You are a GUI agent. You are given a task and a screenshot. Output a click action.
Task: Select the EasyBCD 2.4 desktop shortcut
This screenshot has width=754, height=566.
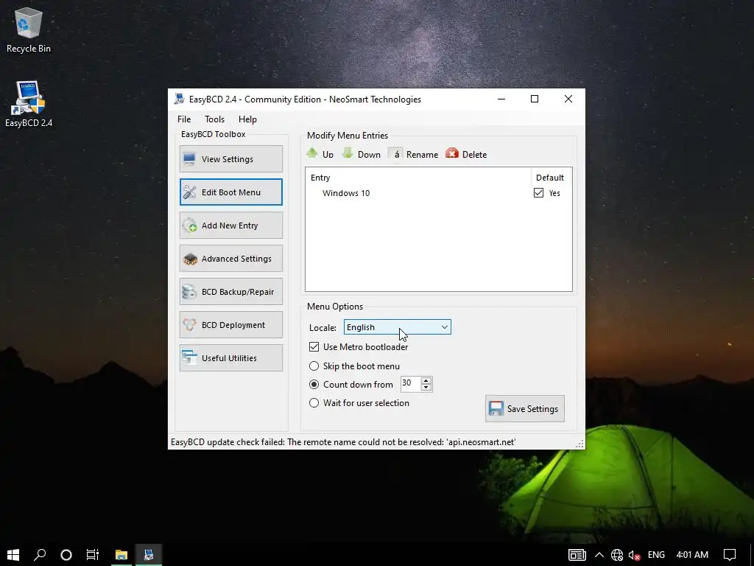(x=29, y=104)
